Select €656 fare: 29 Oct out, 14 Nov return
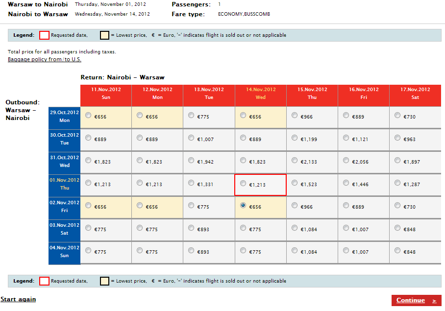Screen dimensions: 445x311 [x=243, y=115]
